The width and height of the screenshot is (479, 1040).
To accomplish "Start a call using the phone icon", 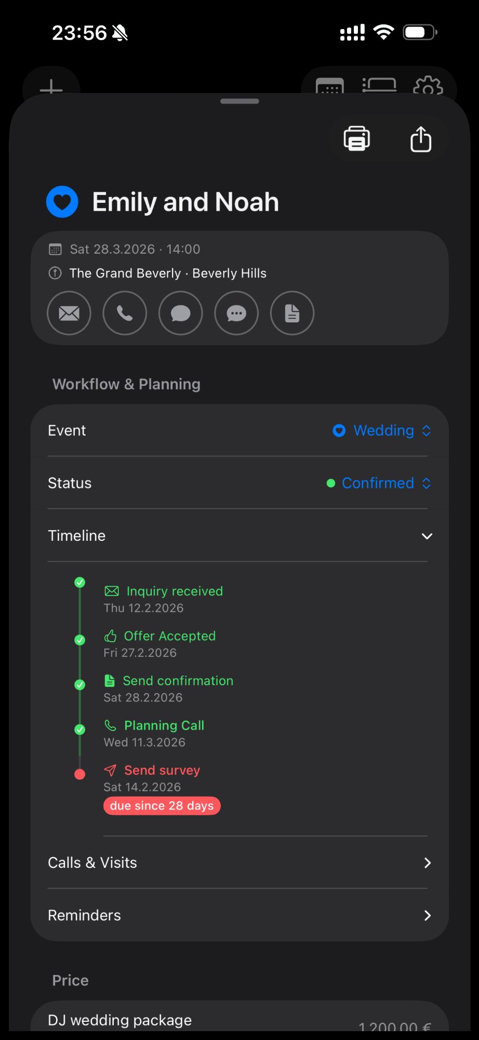I will (x=125, y=313).
